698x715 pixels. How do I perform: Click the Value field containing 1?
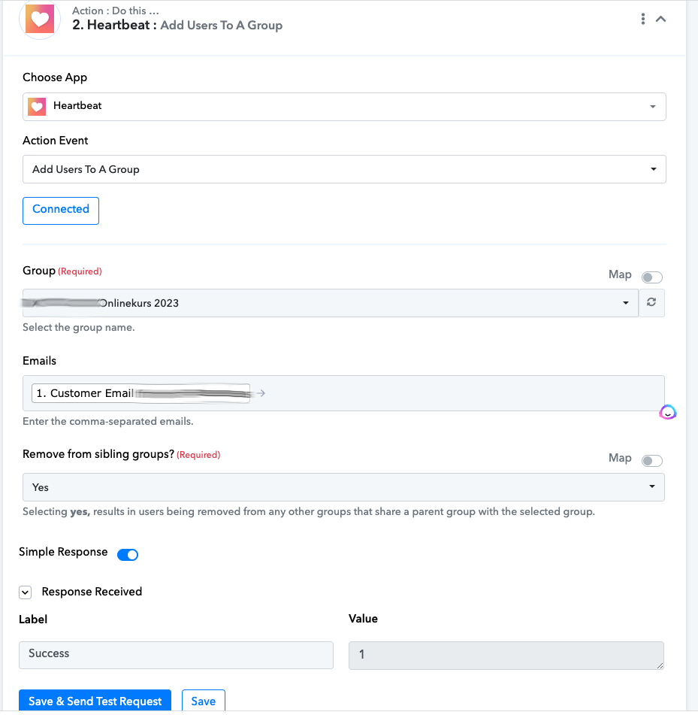click(x=506, y=656)
